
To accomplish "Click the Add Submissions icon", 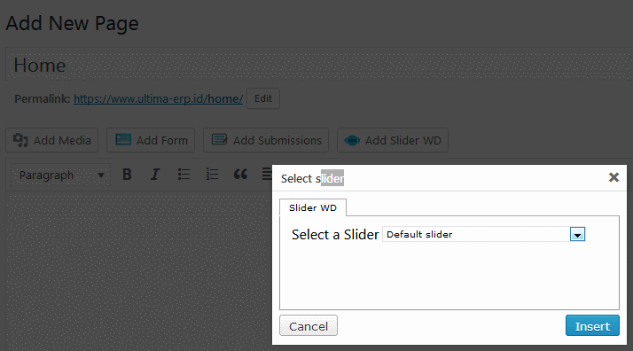I will (x=220, y=139).
